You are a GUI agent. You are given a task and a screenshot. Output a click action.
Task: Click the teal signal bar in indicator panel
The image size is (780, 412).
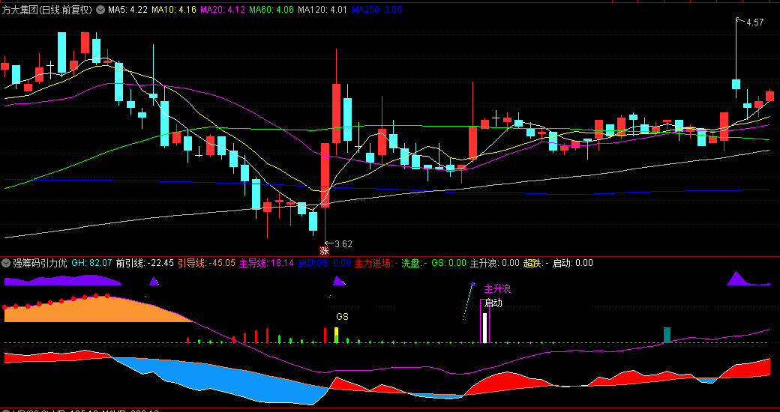click(667, 335)
